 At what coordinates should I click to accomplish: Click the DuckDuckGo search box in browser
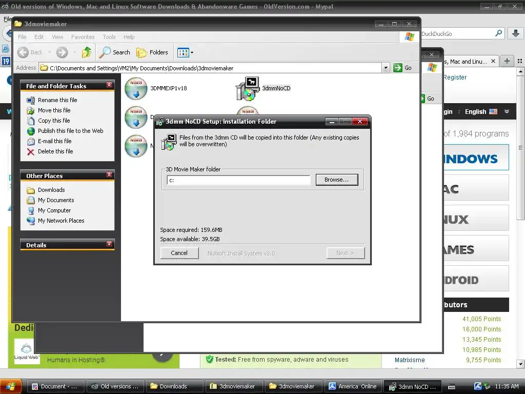point(457,33)
